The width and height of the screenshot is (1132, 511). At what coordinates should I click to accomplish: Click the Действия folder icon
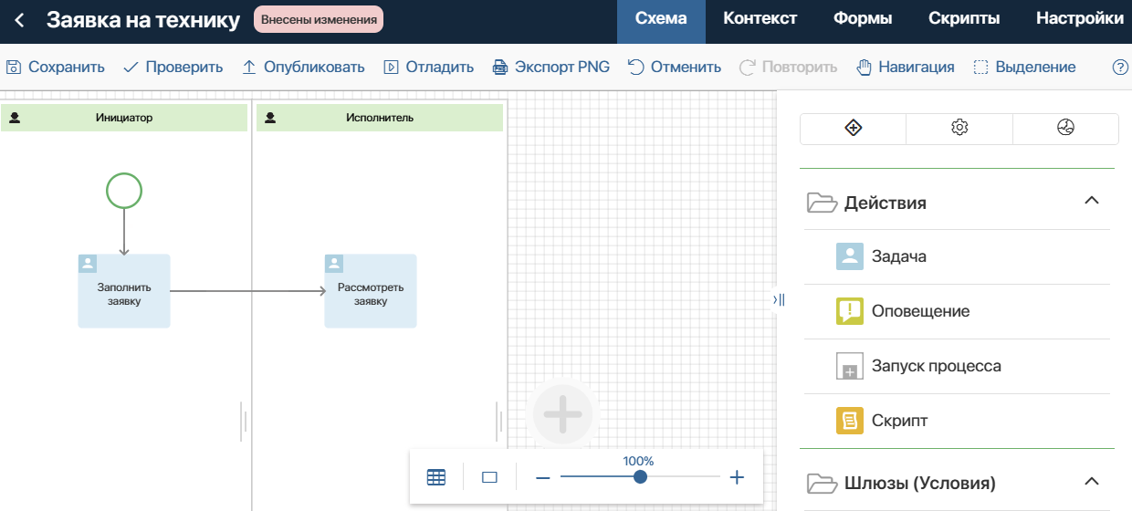(822, 203)
